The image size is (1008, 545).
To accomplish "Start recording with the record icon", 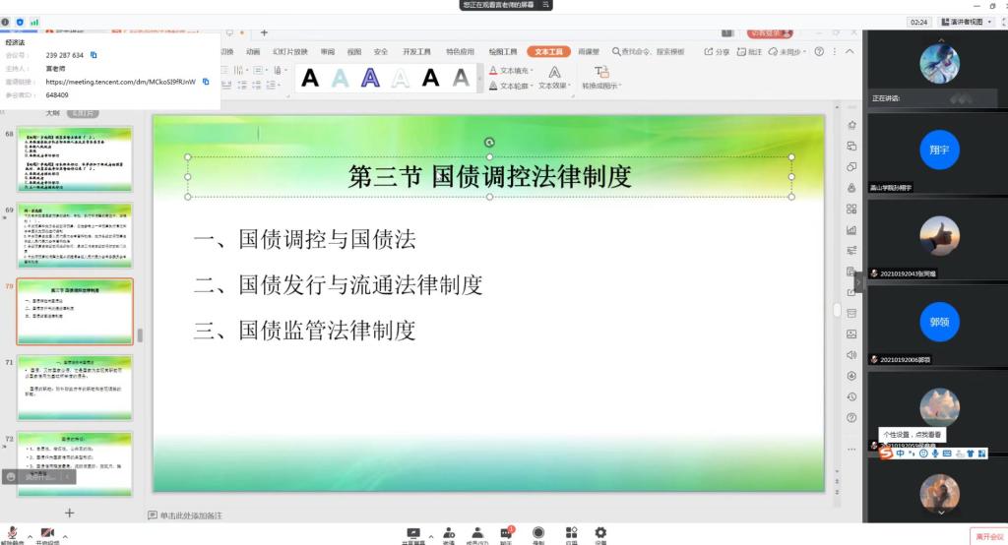I will tap(538, 532).
